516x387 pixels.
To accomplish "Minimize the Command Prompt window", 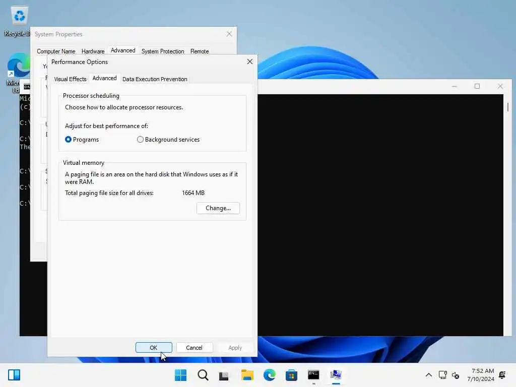I will point(455,86).
